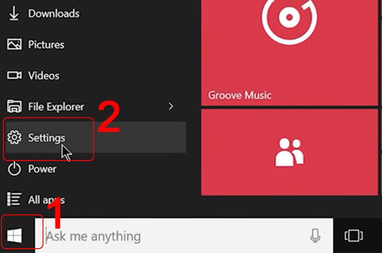Click the File Explorer folder icon
The height and width of the screenshot is (253, 382).
(x=14, y=106)
